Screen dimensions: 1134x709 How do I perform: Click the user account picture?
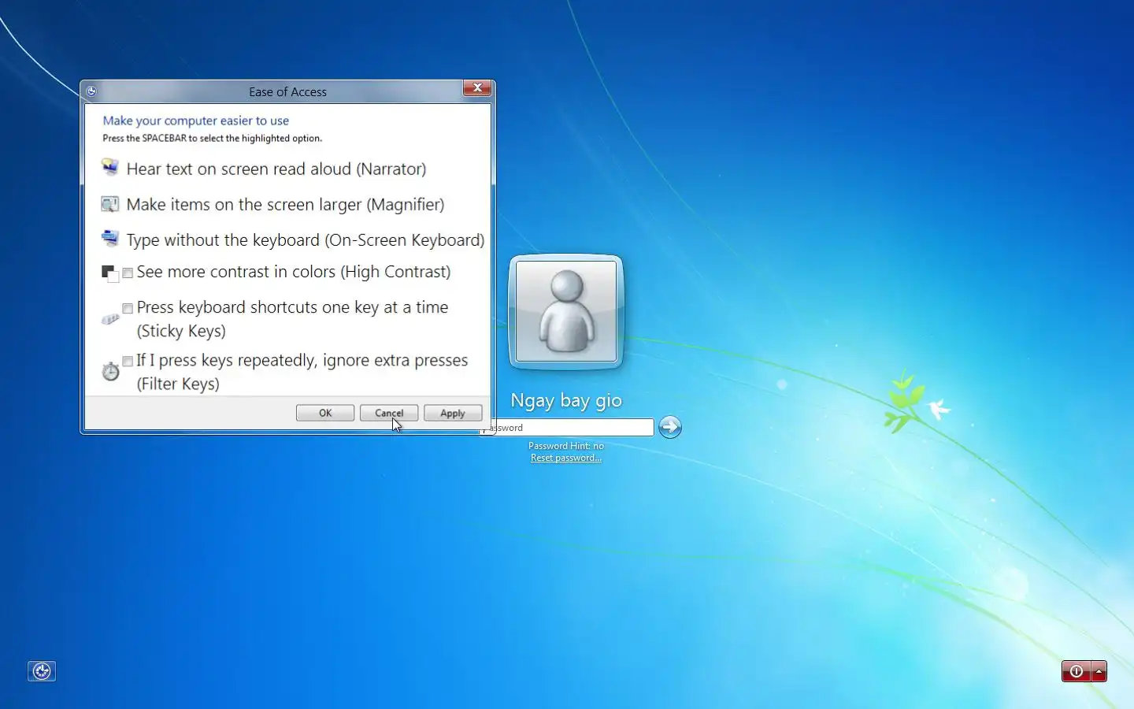566,312
